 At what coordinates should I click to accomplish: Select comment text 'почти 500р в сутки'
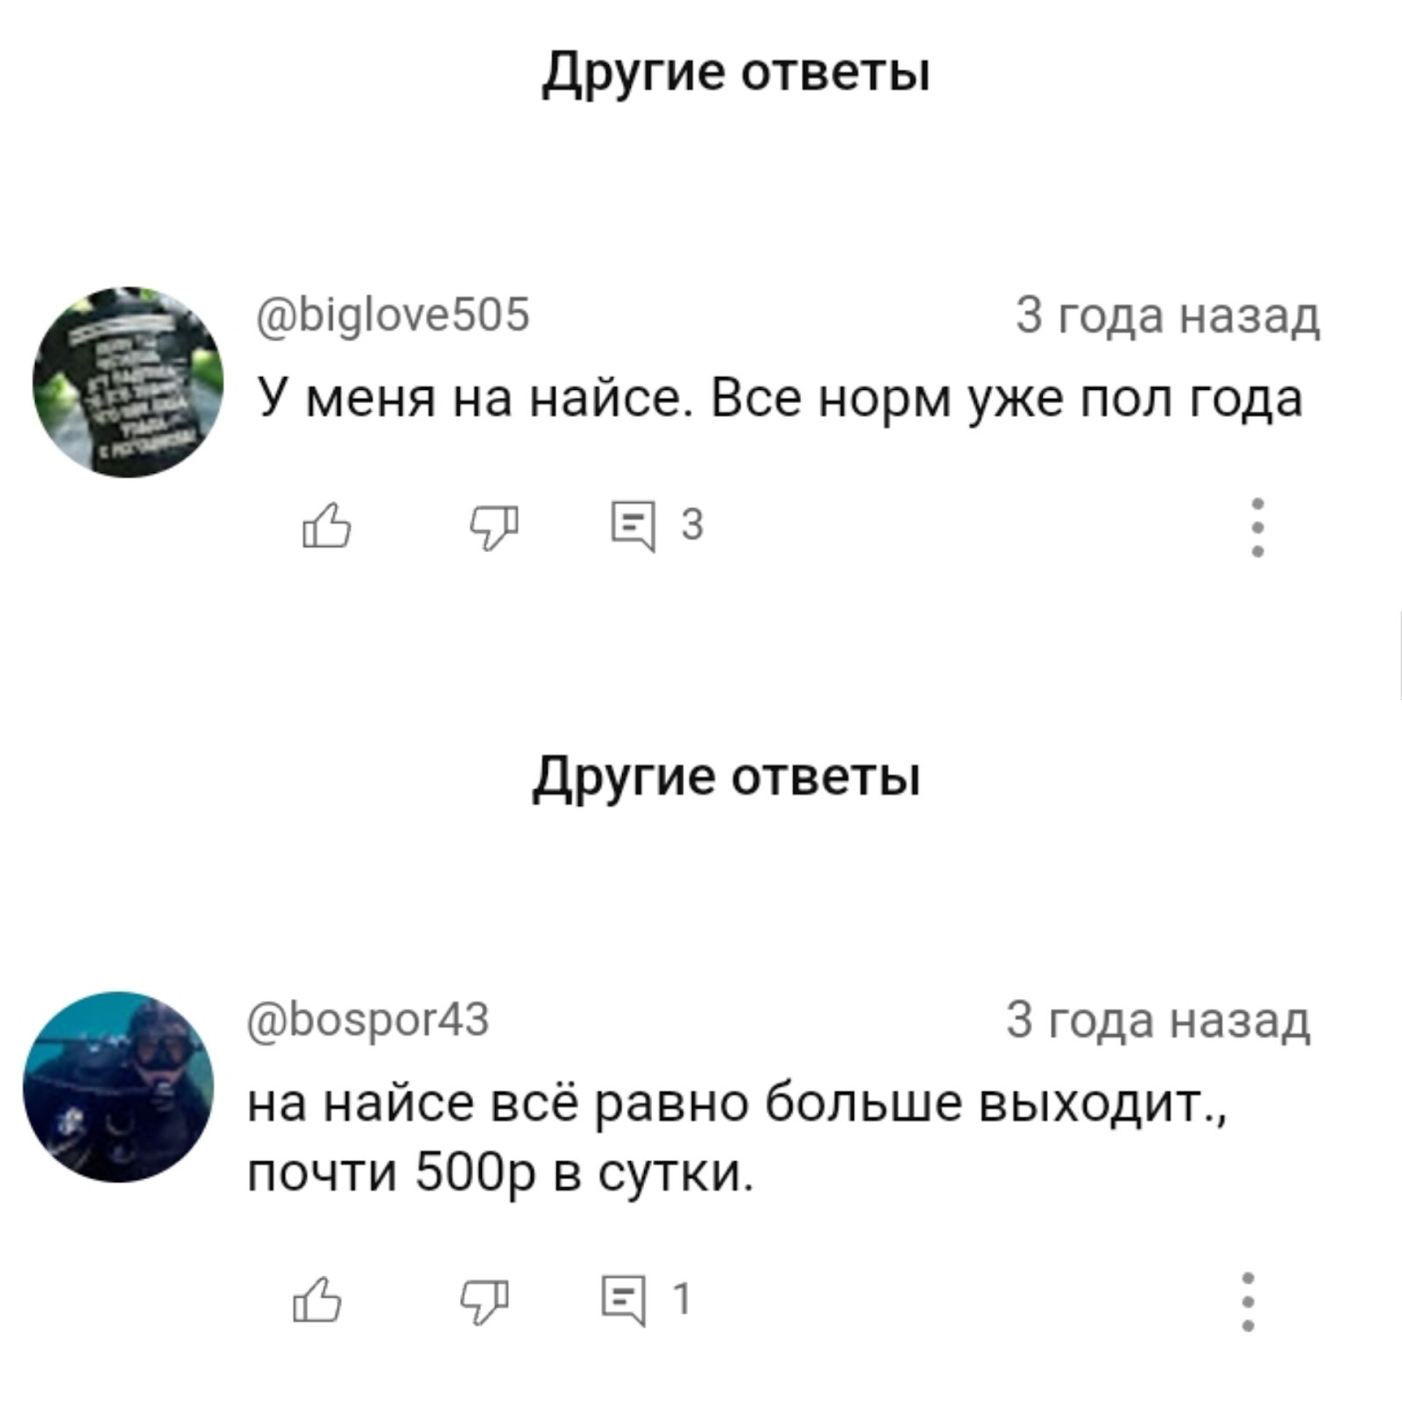pos(499,1172)
